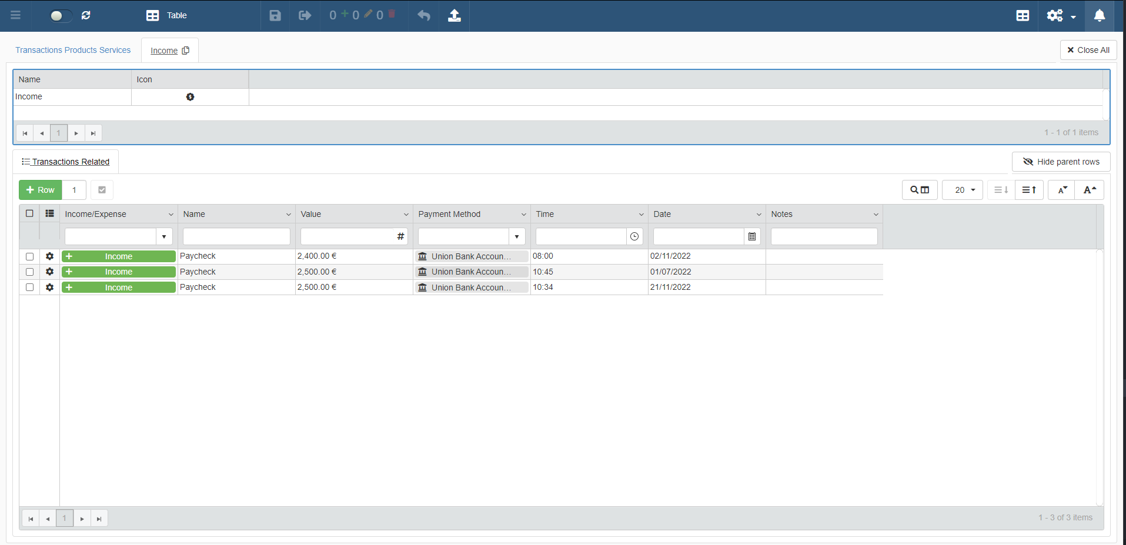Open the hamburger menu in top bar

point(16,15)
